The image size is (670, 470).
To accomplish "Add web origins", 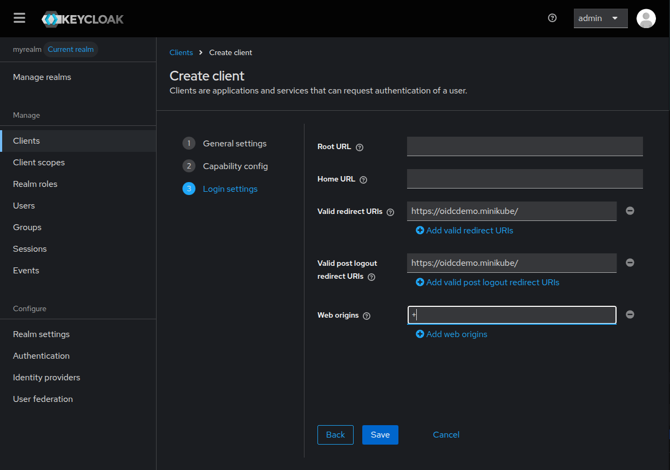I will tap(451, 334).
